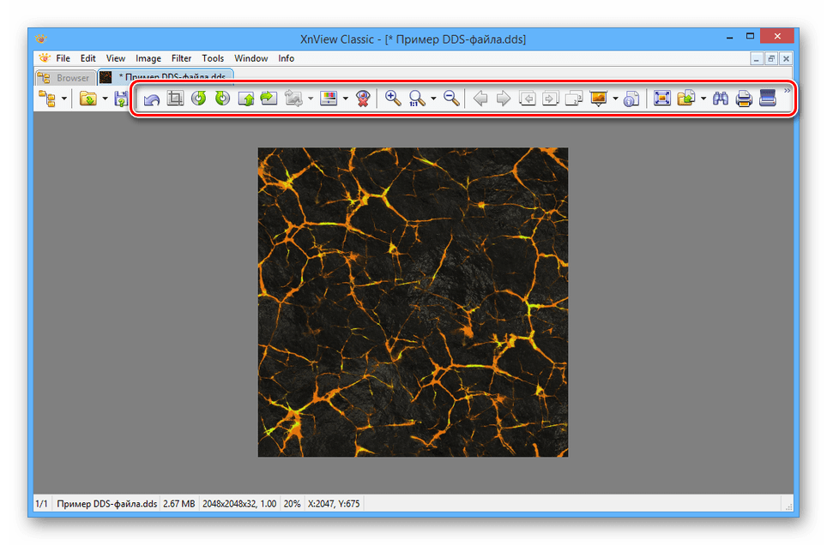Switch to the Browser tab
827x545 pixels.
65,78
